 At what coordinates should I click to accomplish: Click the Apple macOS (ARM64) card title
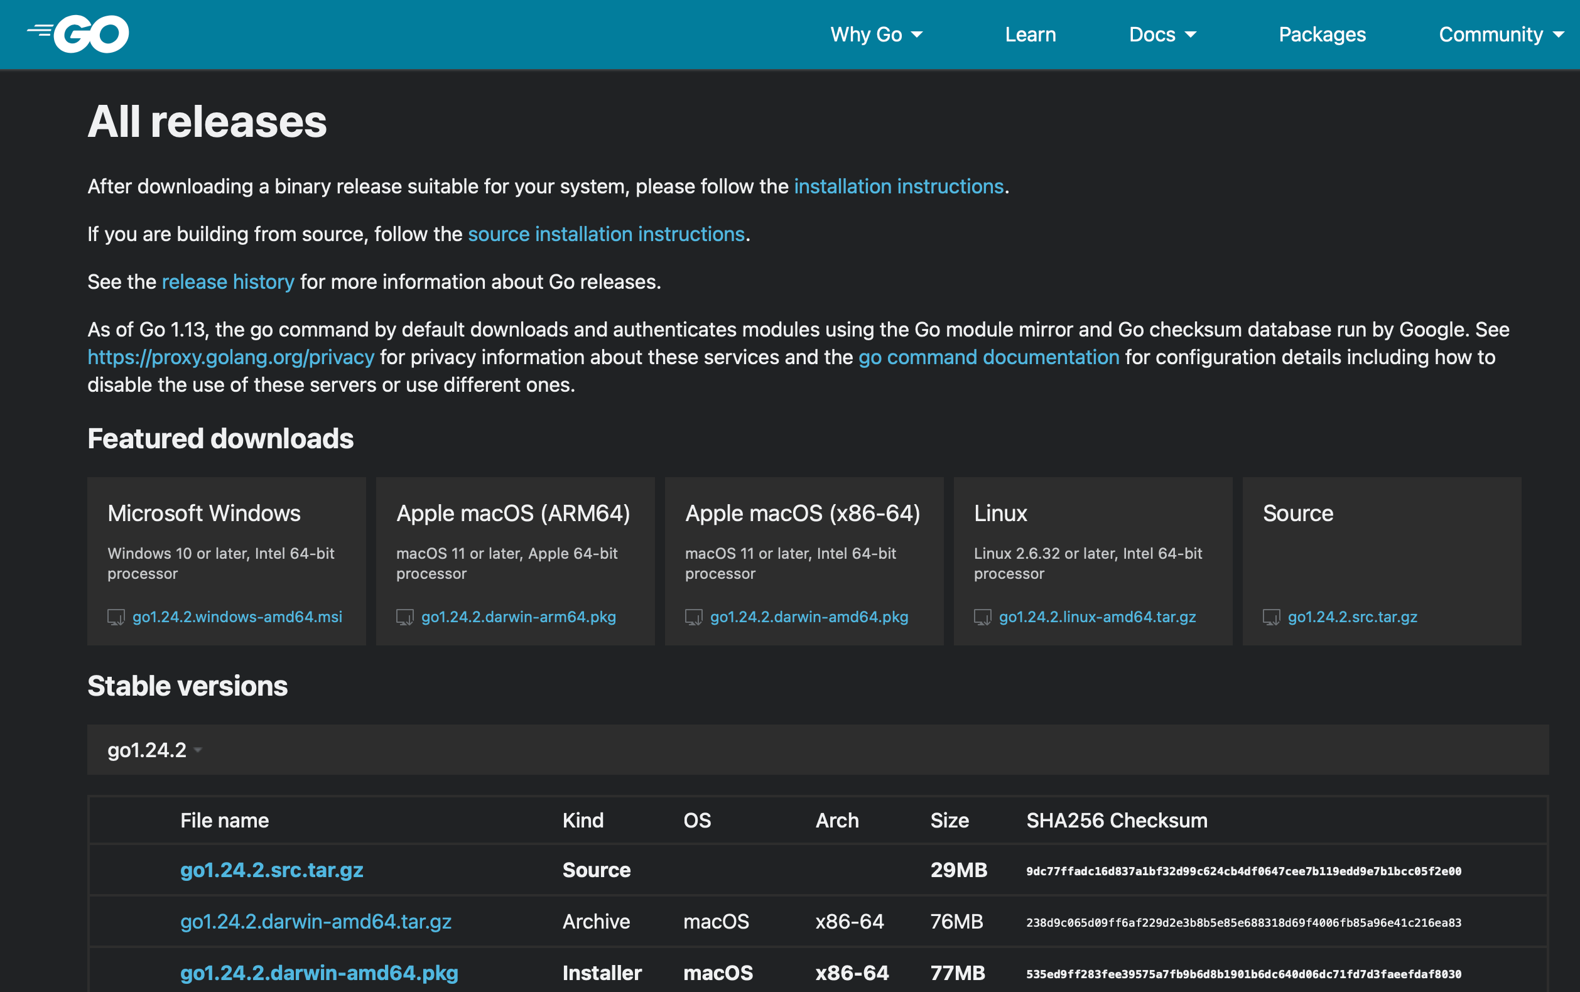[513, 513]
